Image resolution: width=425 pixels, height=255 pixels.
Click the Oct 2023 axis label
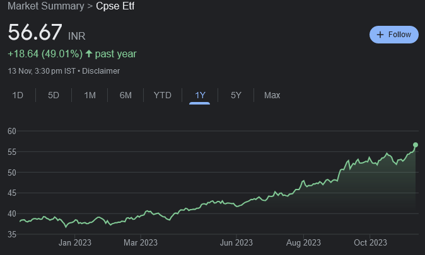(x=370, y=242)
